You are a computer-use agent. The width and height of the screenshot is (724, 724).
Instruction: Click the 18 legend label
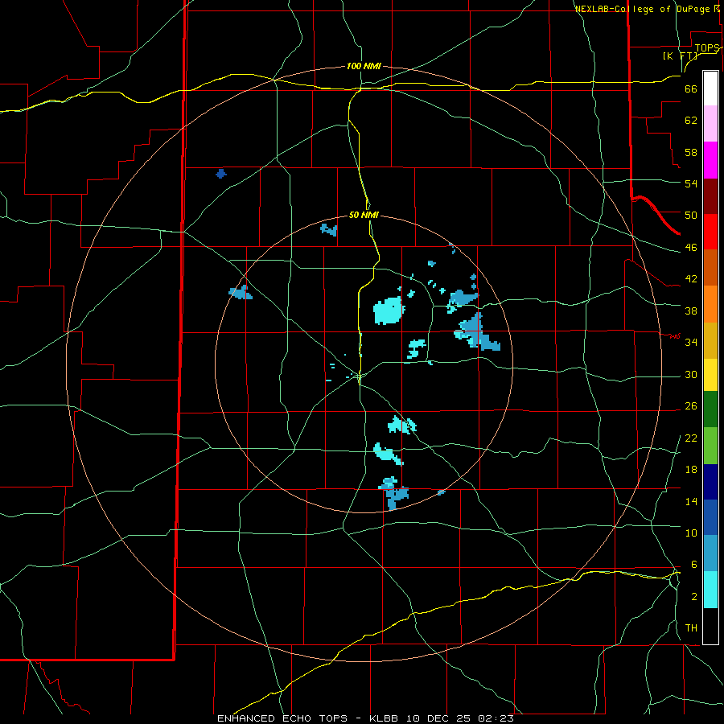[691, 470]
